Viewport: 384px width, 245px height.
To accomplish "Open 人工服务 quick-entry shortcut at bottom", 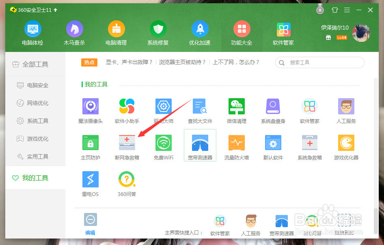I will click(x=251, y=226).
